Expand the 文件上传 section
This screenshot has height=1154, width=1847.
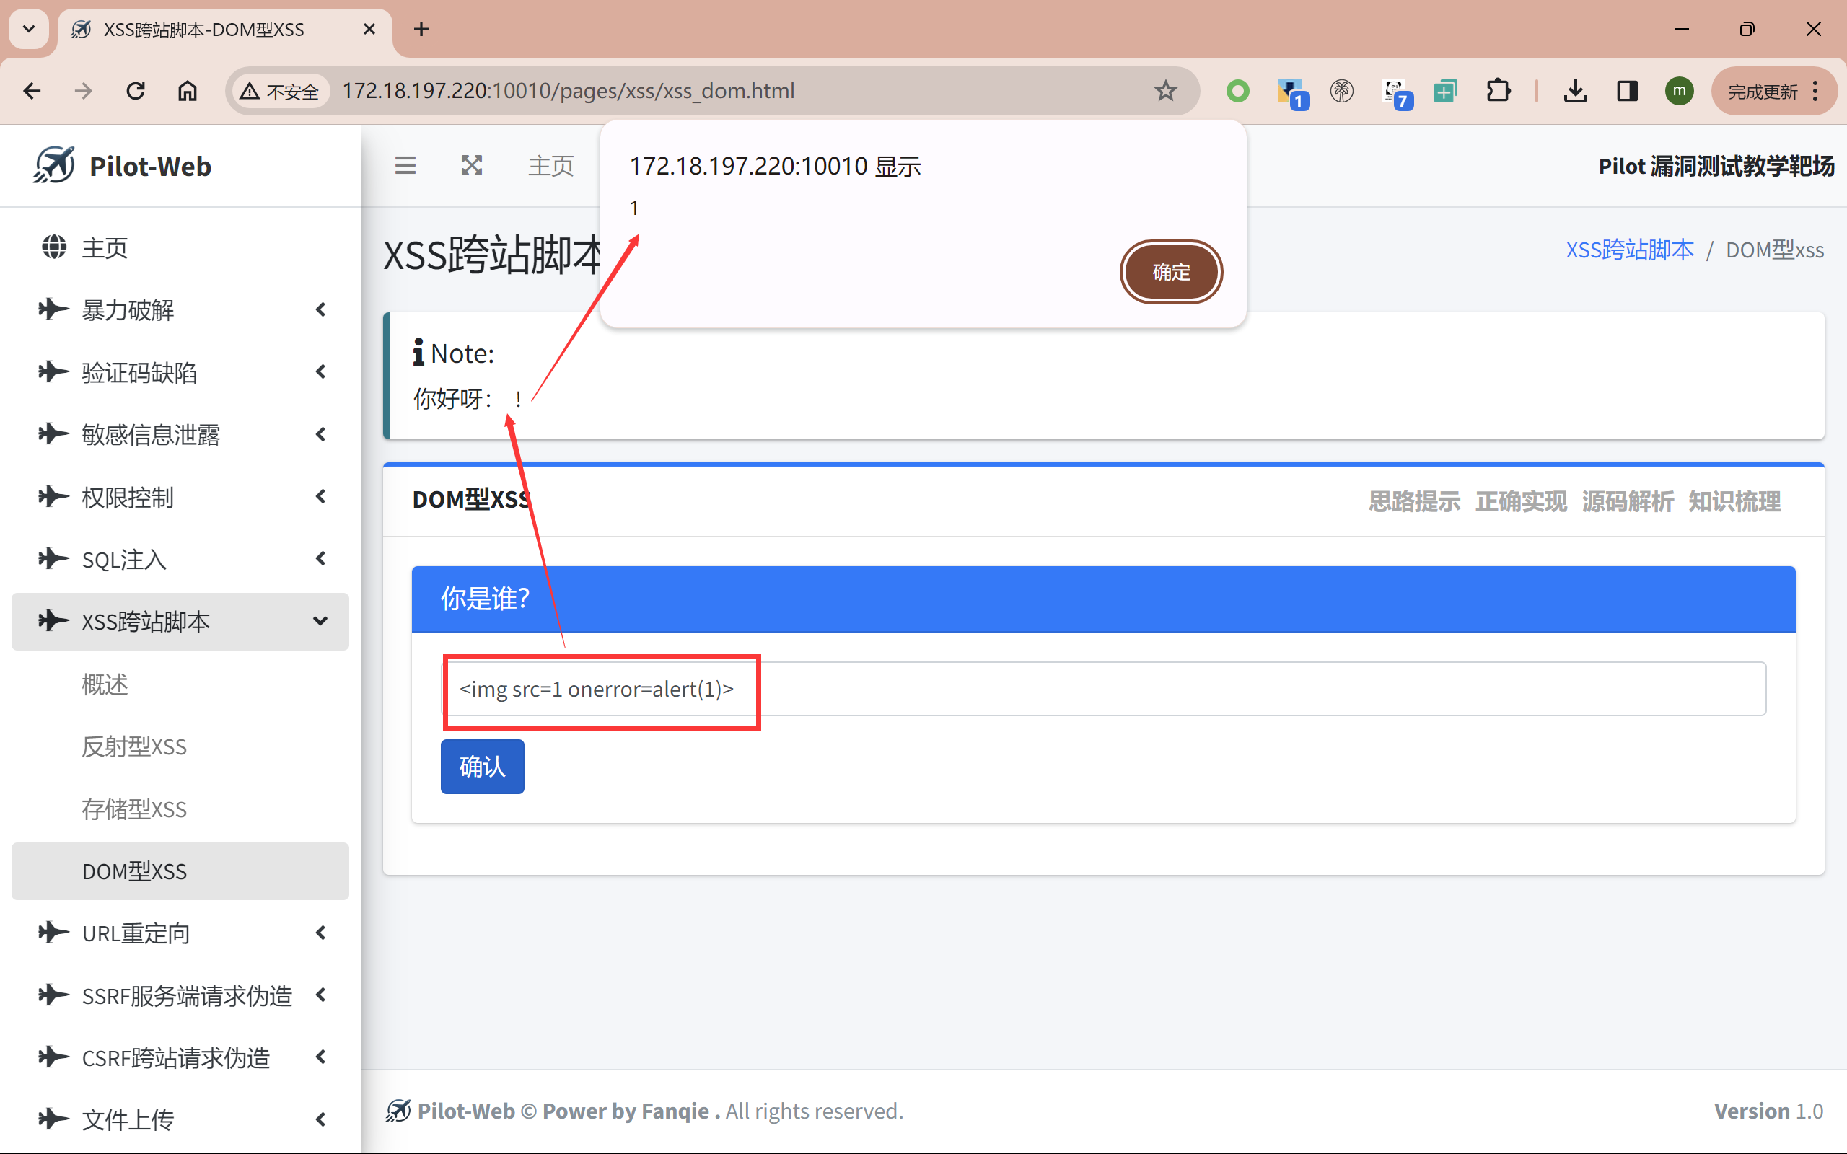(x=180, y=1119)
